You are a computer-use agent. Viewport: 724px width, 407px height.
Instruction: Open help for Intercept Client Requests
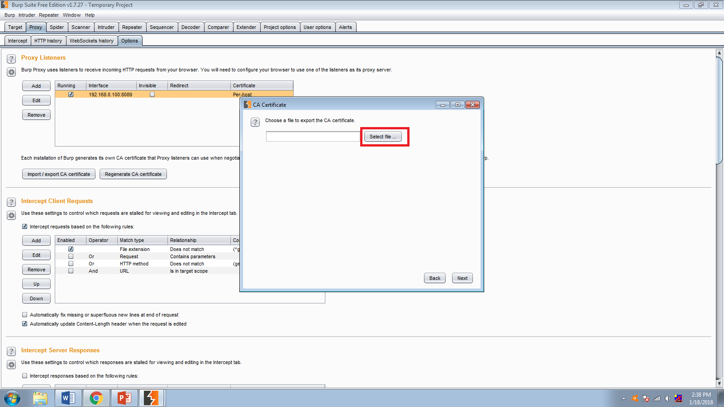[11, 202]
